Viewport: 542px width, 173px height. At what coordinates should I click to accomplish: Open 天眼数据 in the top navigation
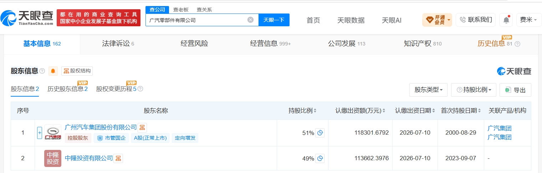(x=351, y=20)
